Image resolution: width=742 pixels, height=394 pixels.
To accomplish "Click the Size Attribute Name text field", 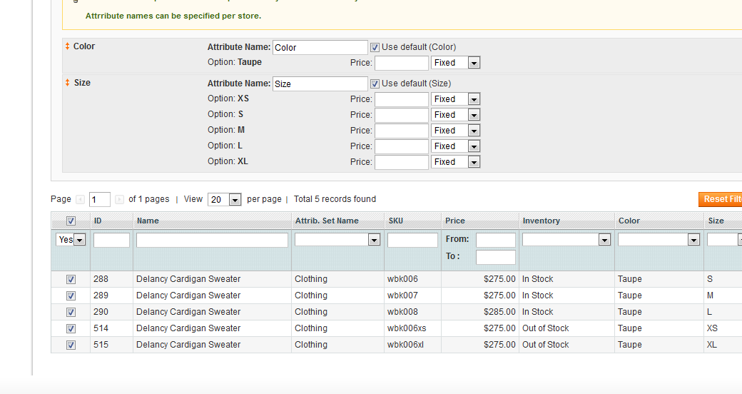I will pyautogui.click(x=320, y=84).
